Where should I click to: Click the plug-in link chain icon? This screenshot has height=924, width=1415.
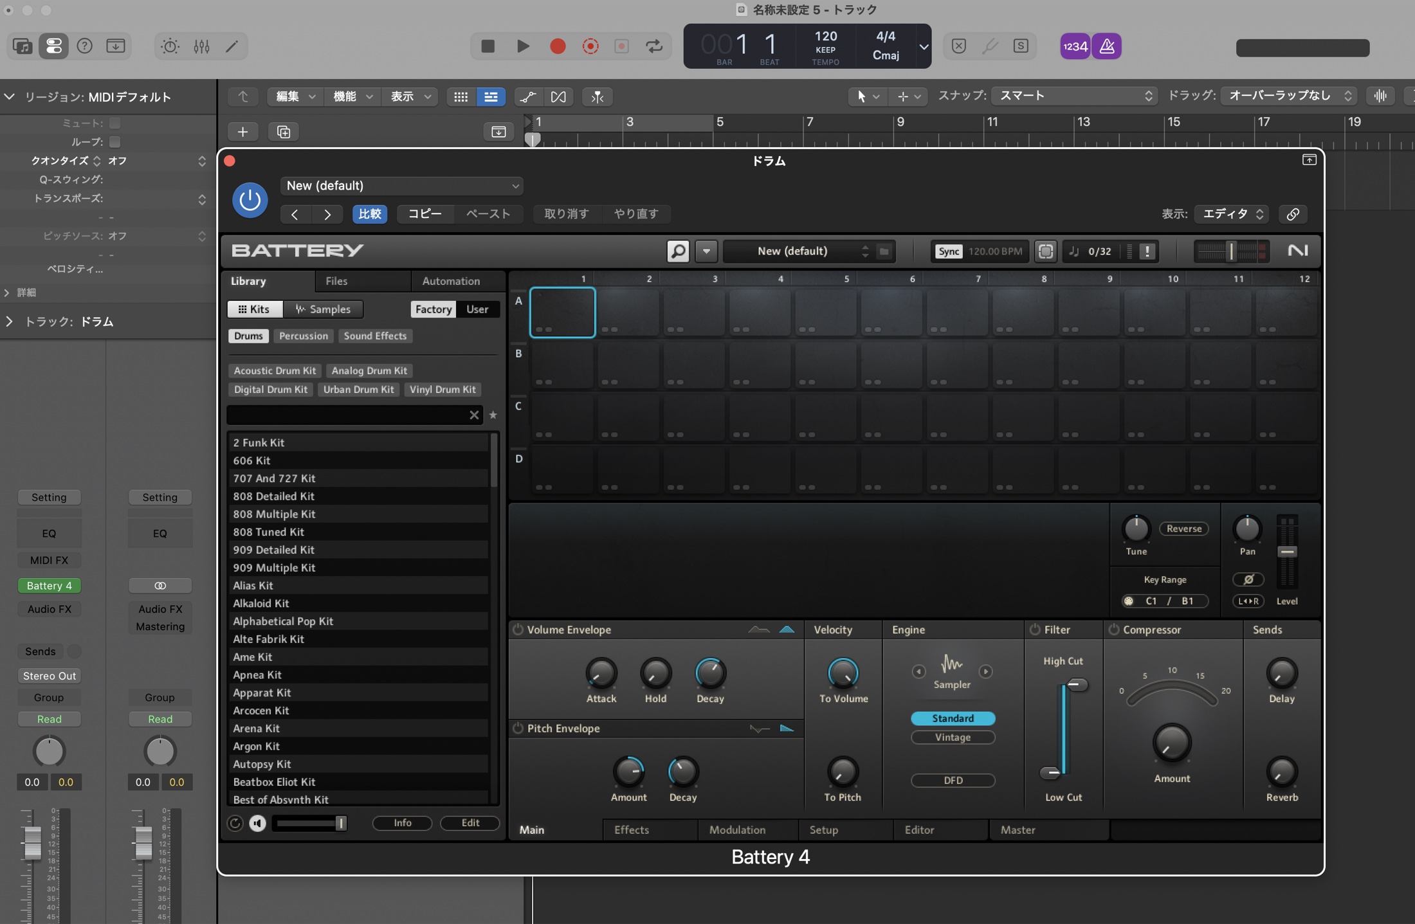pyautogui.click(x=1292, y=214)
